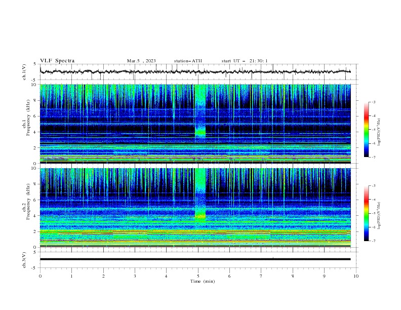
Task: Click the upper PSD color bar
Action: click(366, 130)
